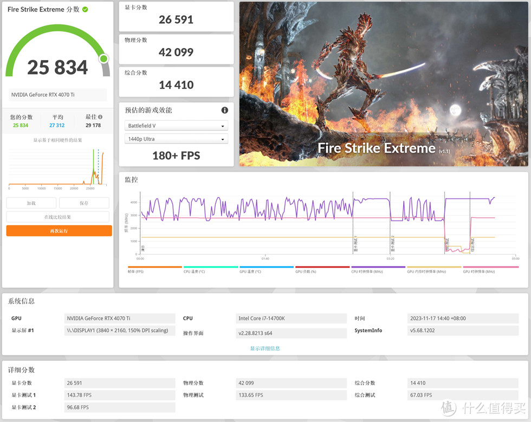
Task: Click the average score 27 312
Action: click(x=57, y=126)
